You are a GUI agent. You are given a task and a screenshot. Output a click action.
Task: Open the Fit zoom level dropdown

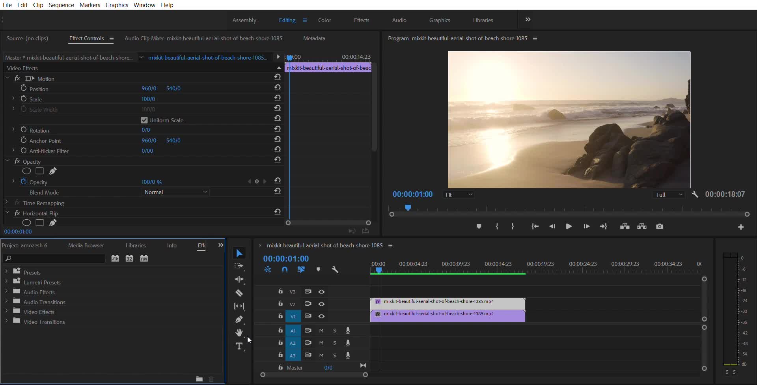coord(459,195)
